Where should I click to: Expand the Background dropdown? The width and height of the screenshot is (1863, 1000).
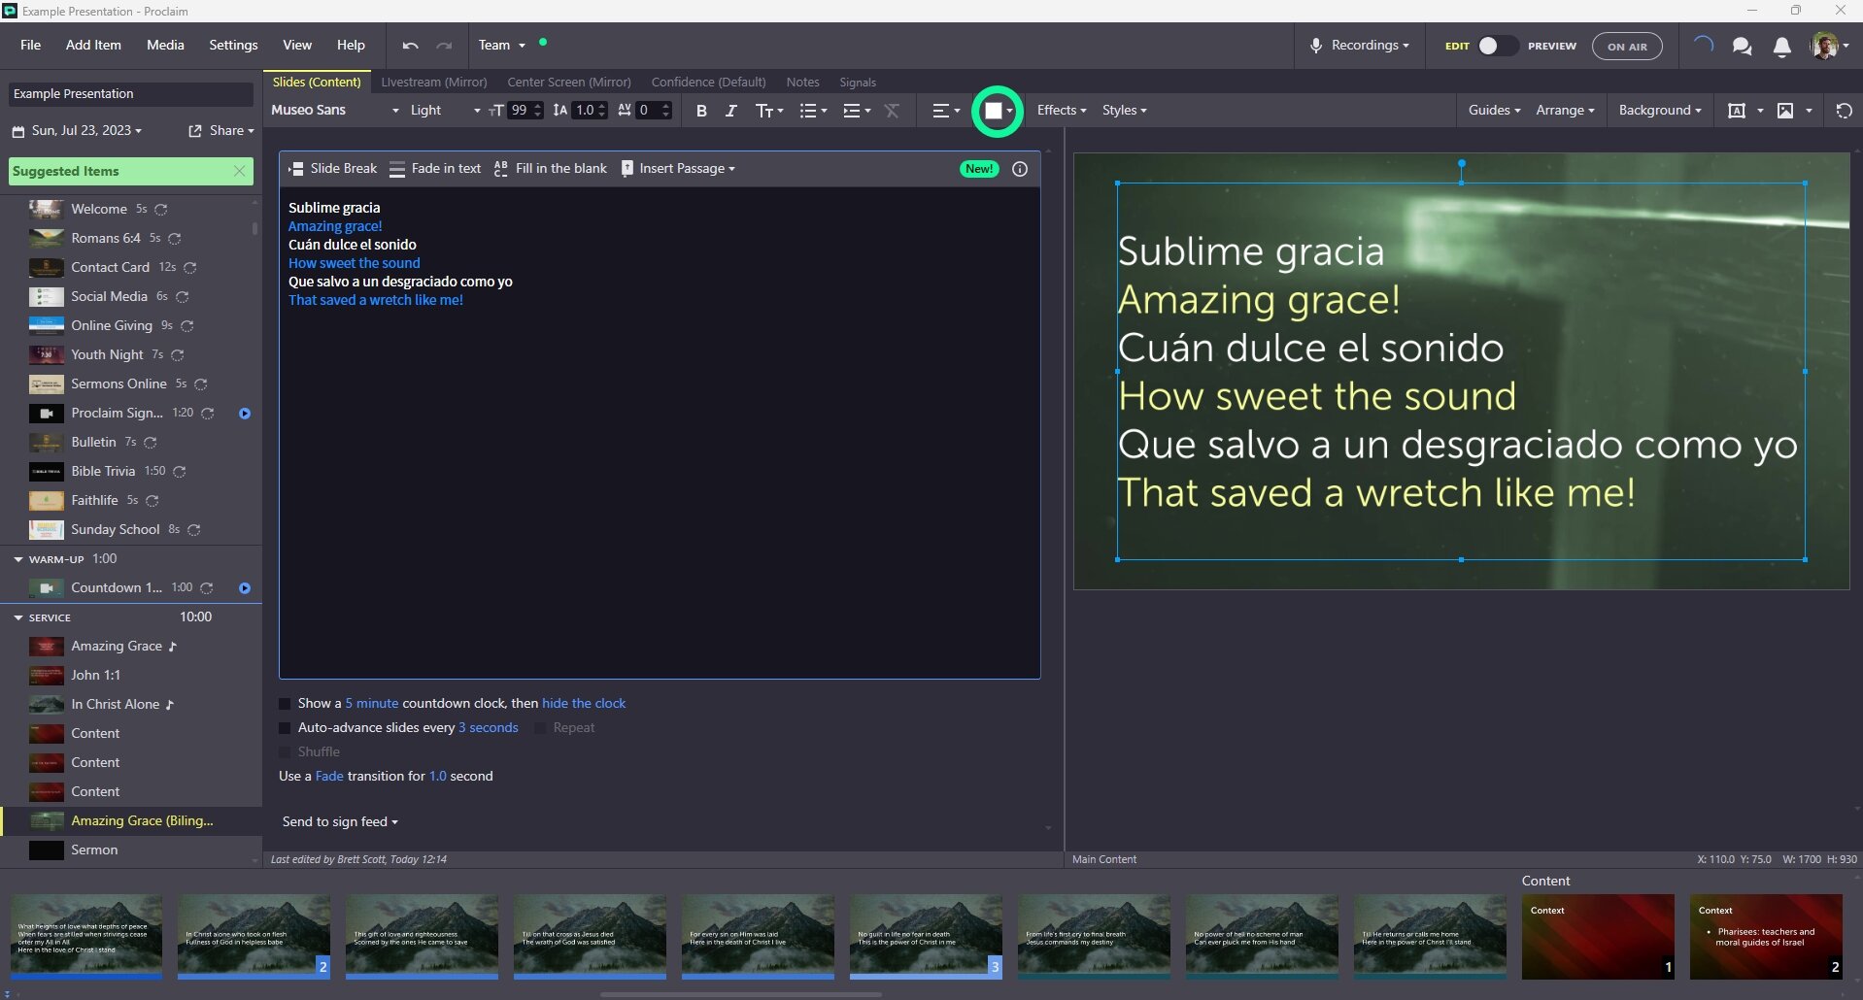[x=1659, y=111]
